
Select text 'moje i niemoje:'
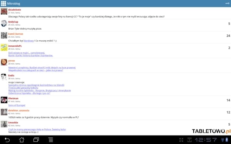click(x=17, y=82)
